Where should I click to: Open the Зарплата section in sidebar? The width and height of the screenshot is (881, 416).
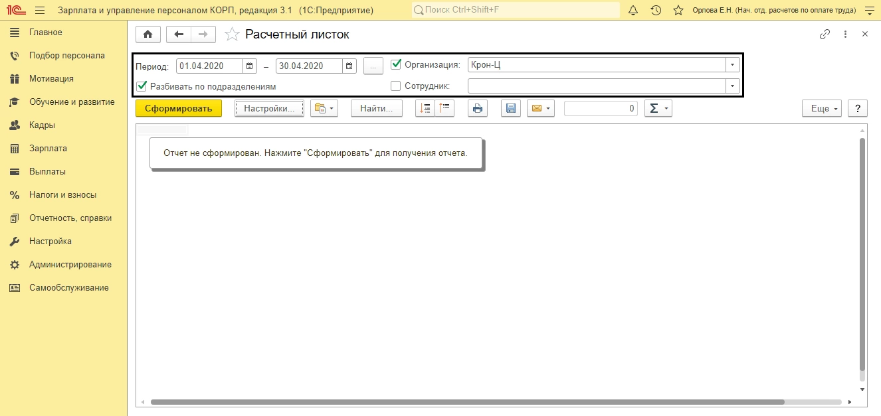coord(48,149)
